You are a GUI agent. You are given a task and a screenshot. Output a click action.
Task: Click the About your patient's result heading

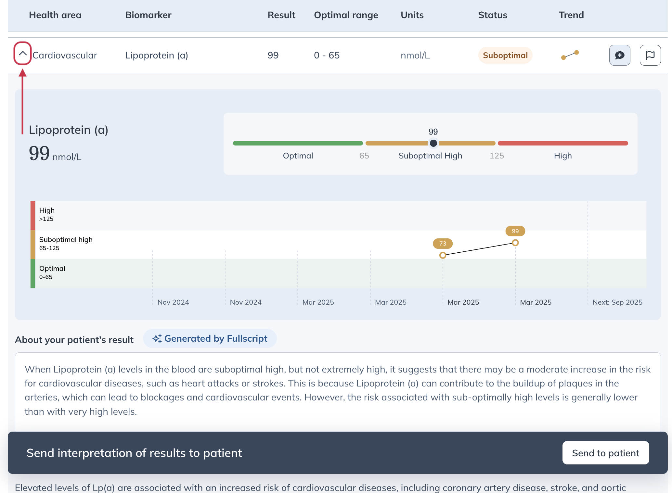74,340
